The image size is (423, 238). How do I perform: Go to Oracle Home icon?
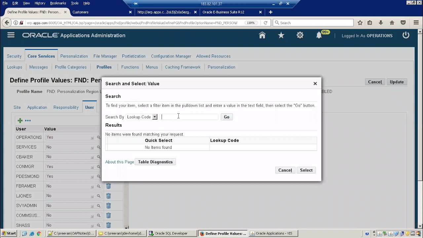(x=262, y=35)
